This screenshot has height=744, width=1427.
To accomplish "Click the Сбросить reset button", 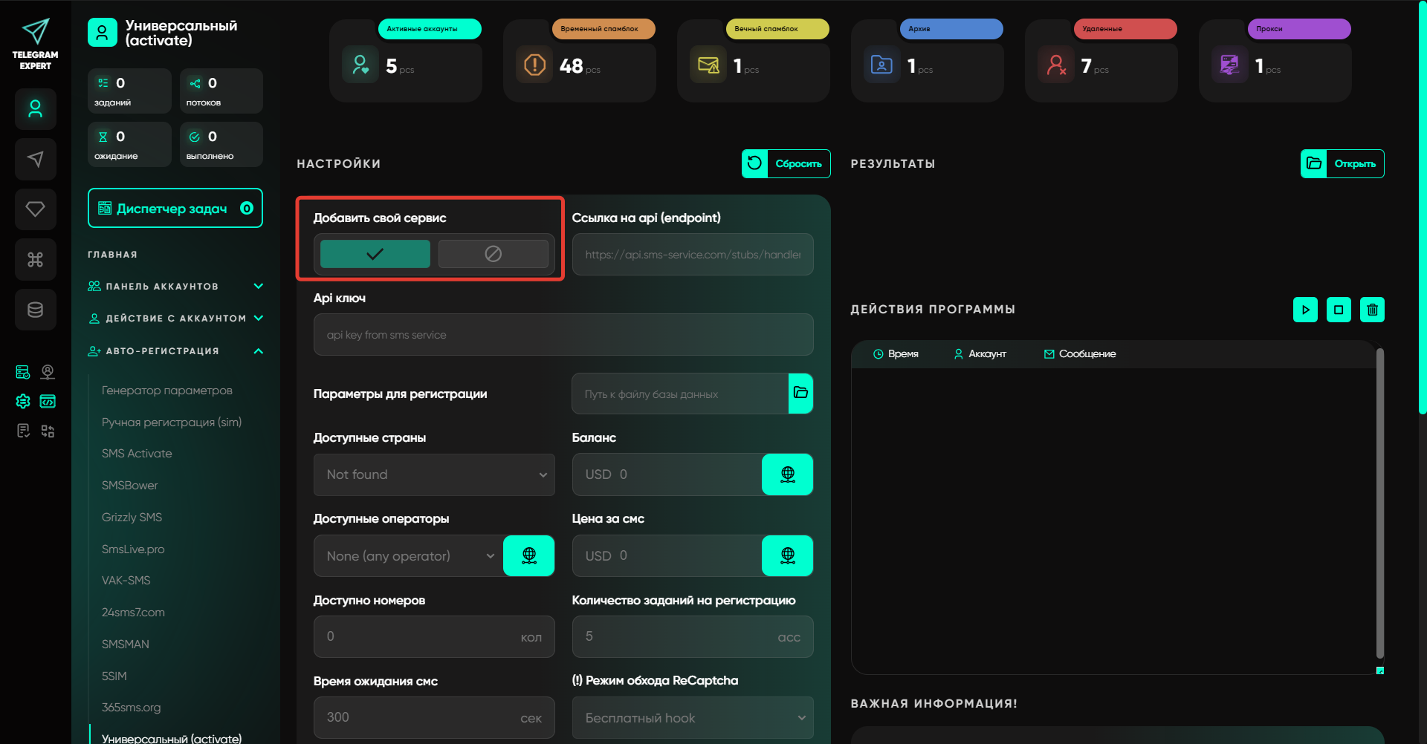I will click(786, 164).
